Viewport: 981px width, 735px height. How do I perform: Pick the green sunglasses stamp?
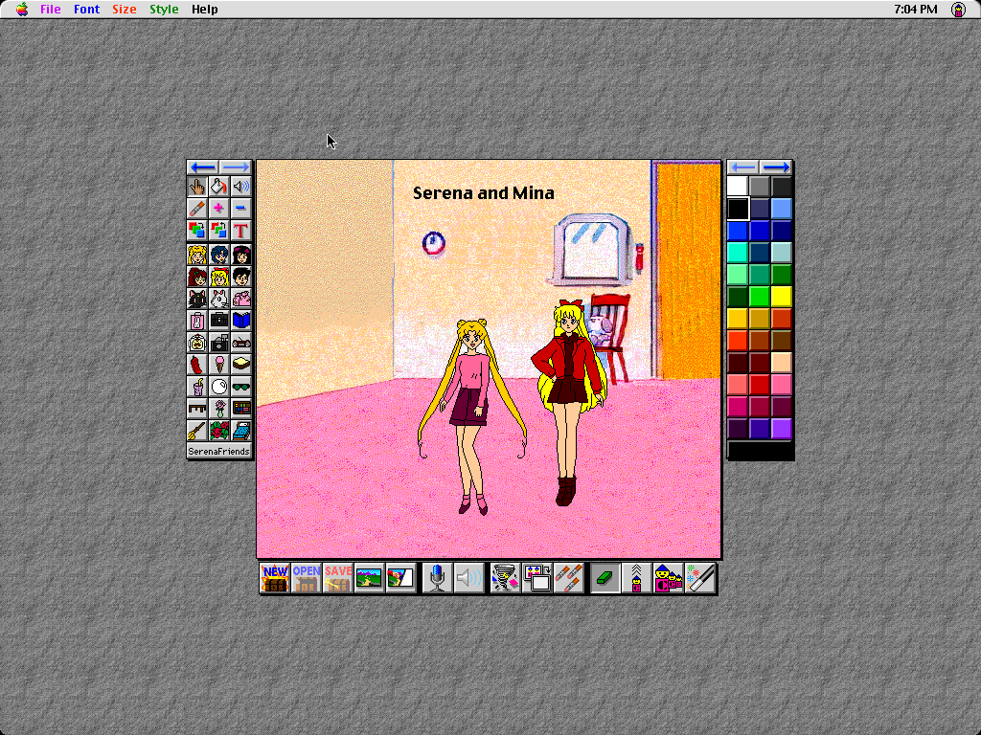click(240, 387)
